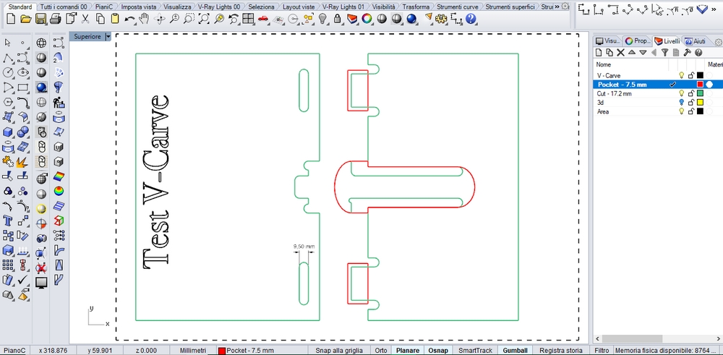Screen dimensions: 723x355
Task: Toggle Osnap in status bar
Action: [x=438, y=351]
